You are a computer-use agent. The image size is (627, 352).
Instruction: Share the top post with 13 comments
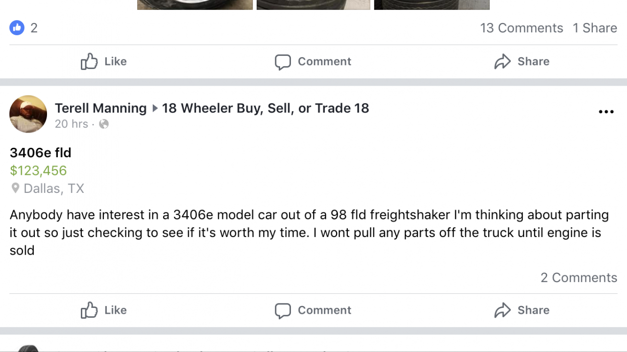coord(522,62)
